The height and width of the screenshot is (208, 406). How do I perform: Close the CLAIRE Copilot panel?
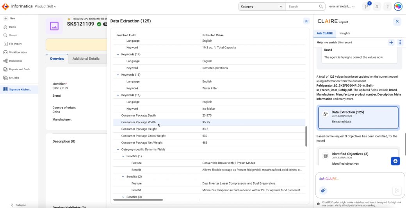click(x=397, y=21)
